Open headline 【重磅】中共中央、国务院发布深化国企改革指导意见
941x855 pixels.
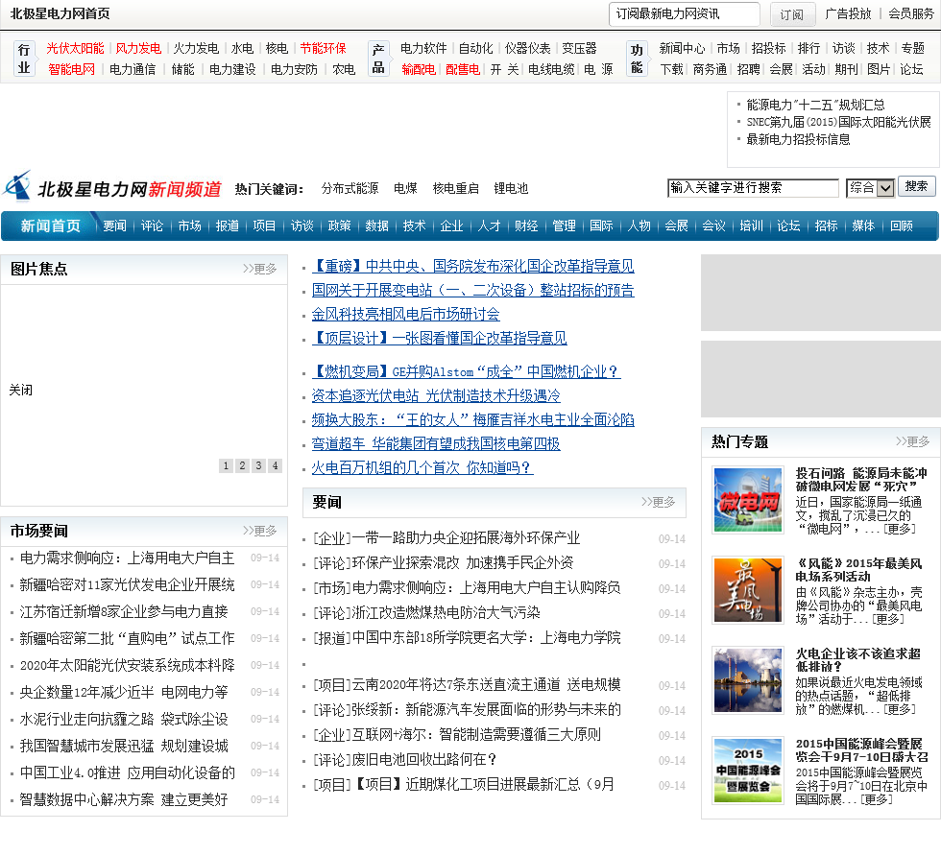point(472,266)
